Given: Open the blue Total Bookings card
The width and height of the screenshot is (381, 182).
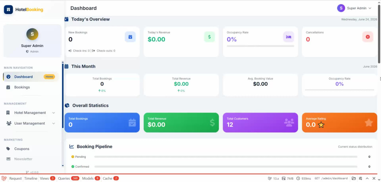Looking at the screenshot, I should (102, 122).
